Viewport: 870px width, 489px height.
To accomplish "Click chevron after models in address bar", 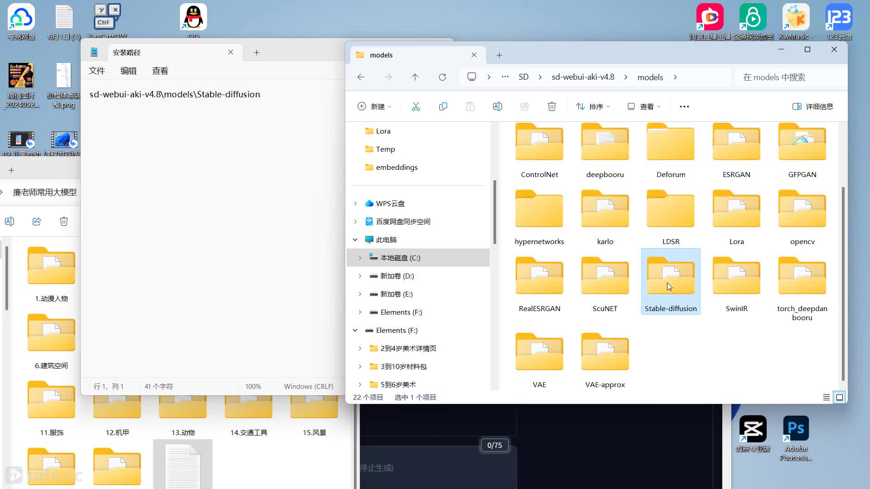I will (x=675, y=77).
